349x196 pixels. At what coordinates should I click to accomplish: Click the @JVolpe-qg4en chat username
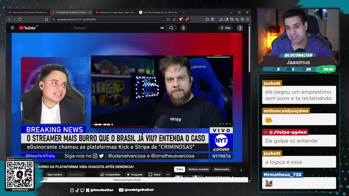pos(285,132)
